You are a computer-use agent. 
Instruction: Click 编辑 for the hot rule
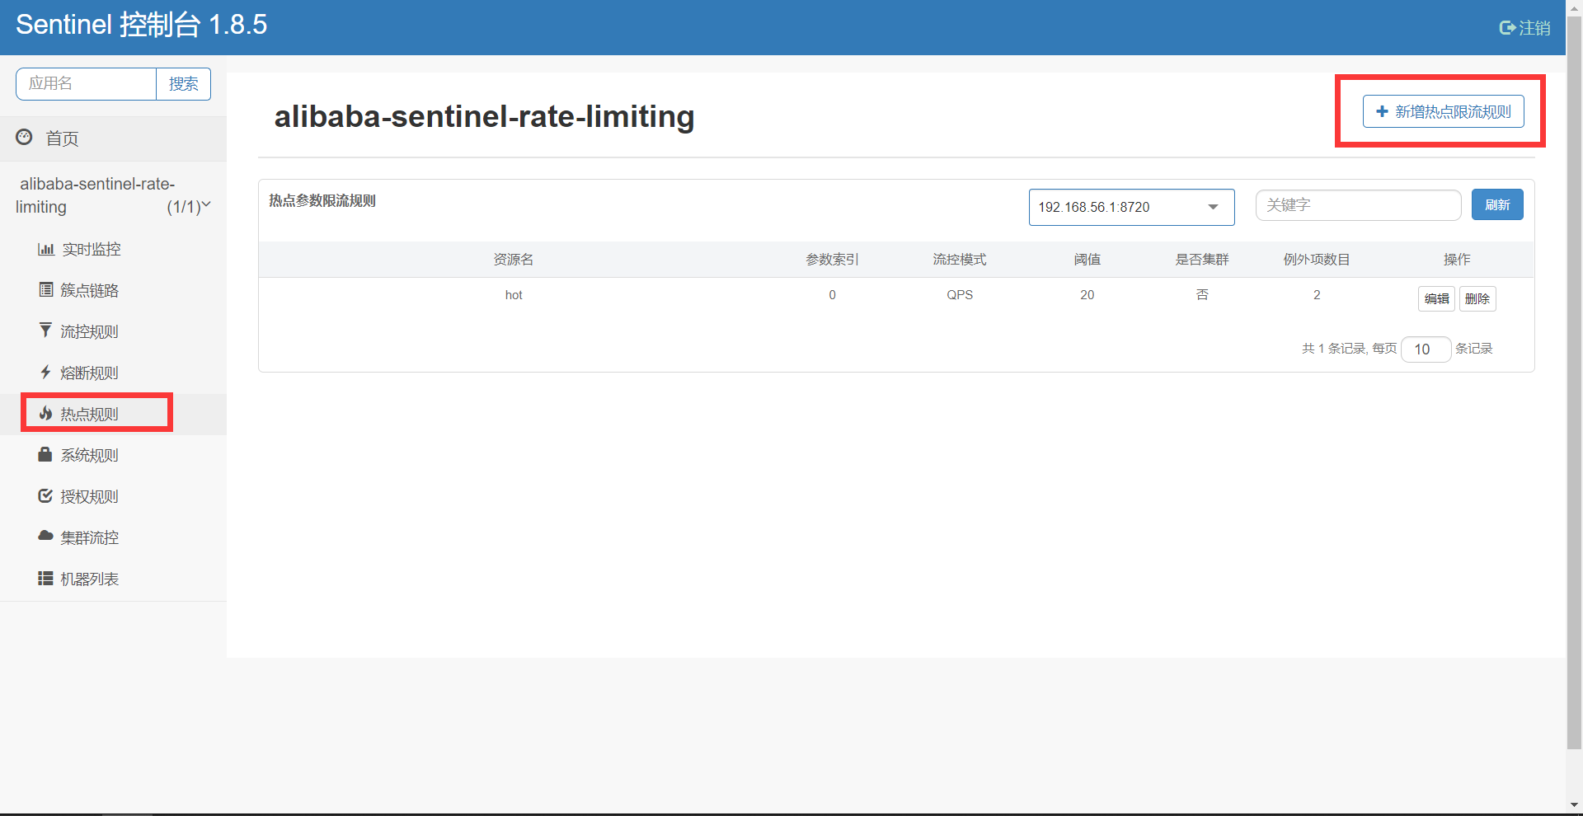pyautogui.click(x=1436, y=298)
